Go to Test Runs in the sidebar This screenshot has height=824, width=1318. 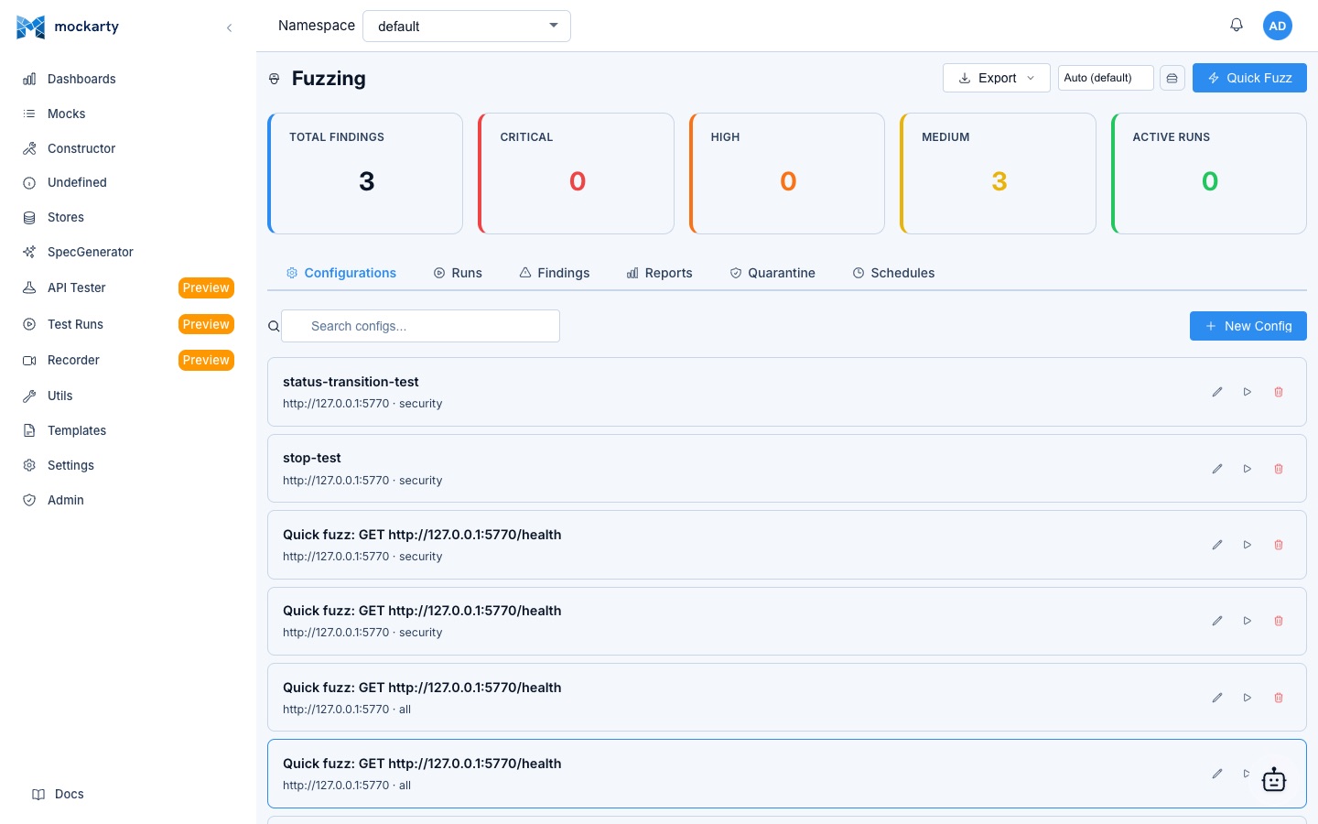75,324
